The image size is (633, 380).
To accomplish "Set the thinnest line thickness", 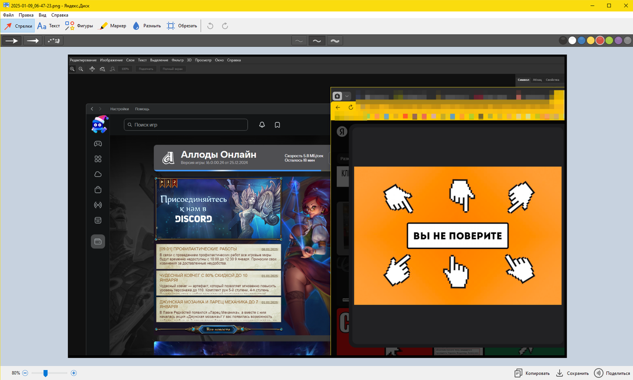I will [299, 41].
